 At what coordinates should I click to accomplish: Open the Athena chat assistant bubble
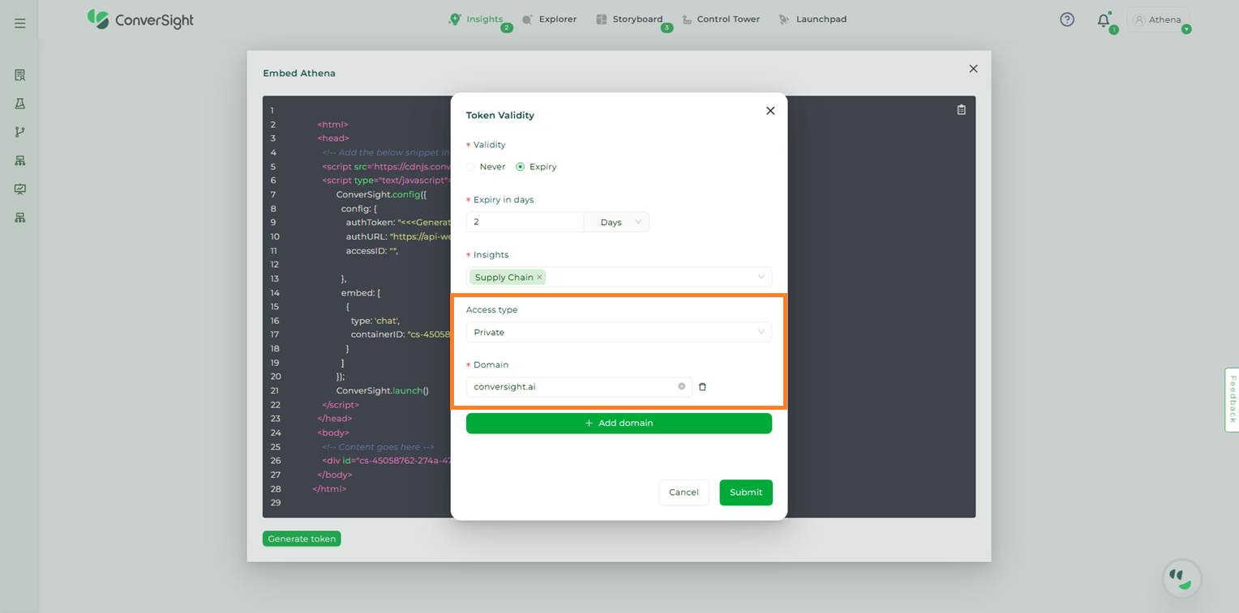1181,578
